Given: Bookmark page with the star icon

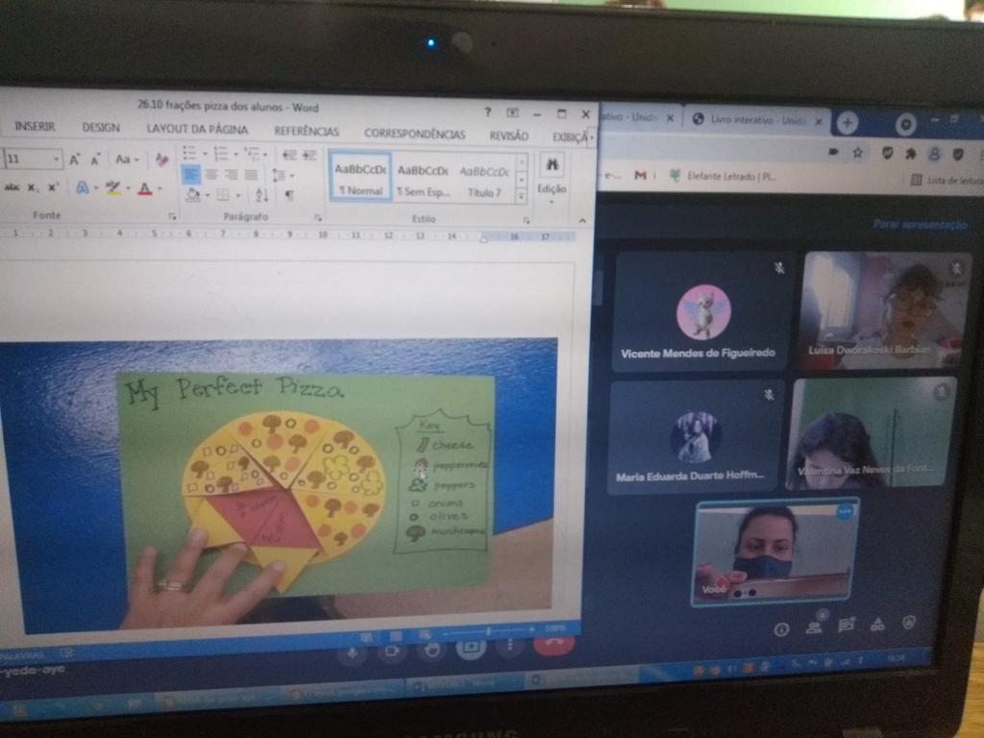Looking at the screenshot, I should click(857, 153).
